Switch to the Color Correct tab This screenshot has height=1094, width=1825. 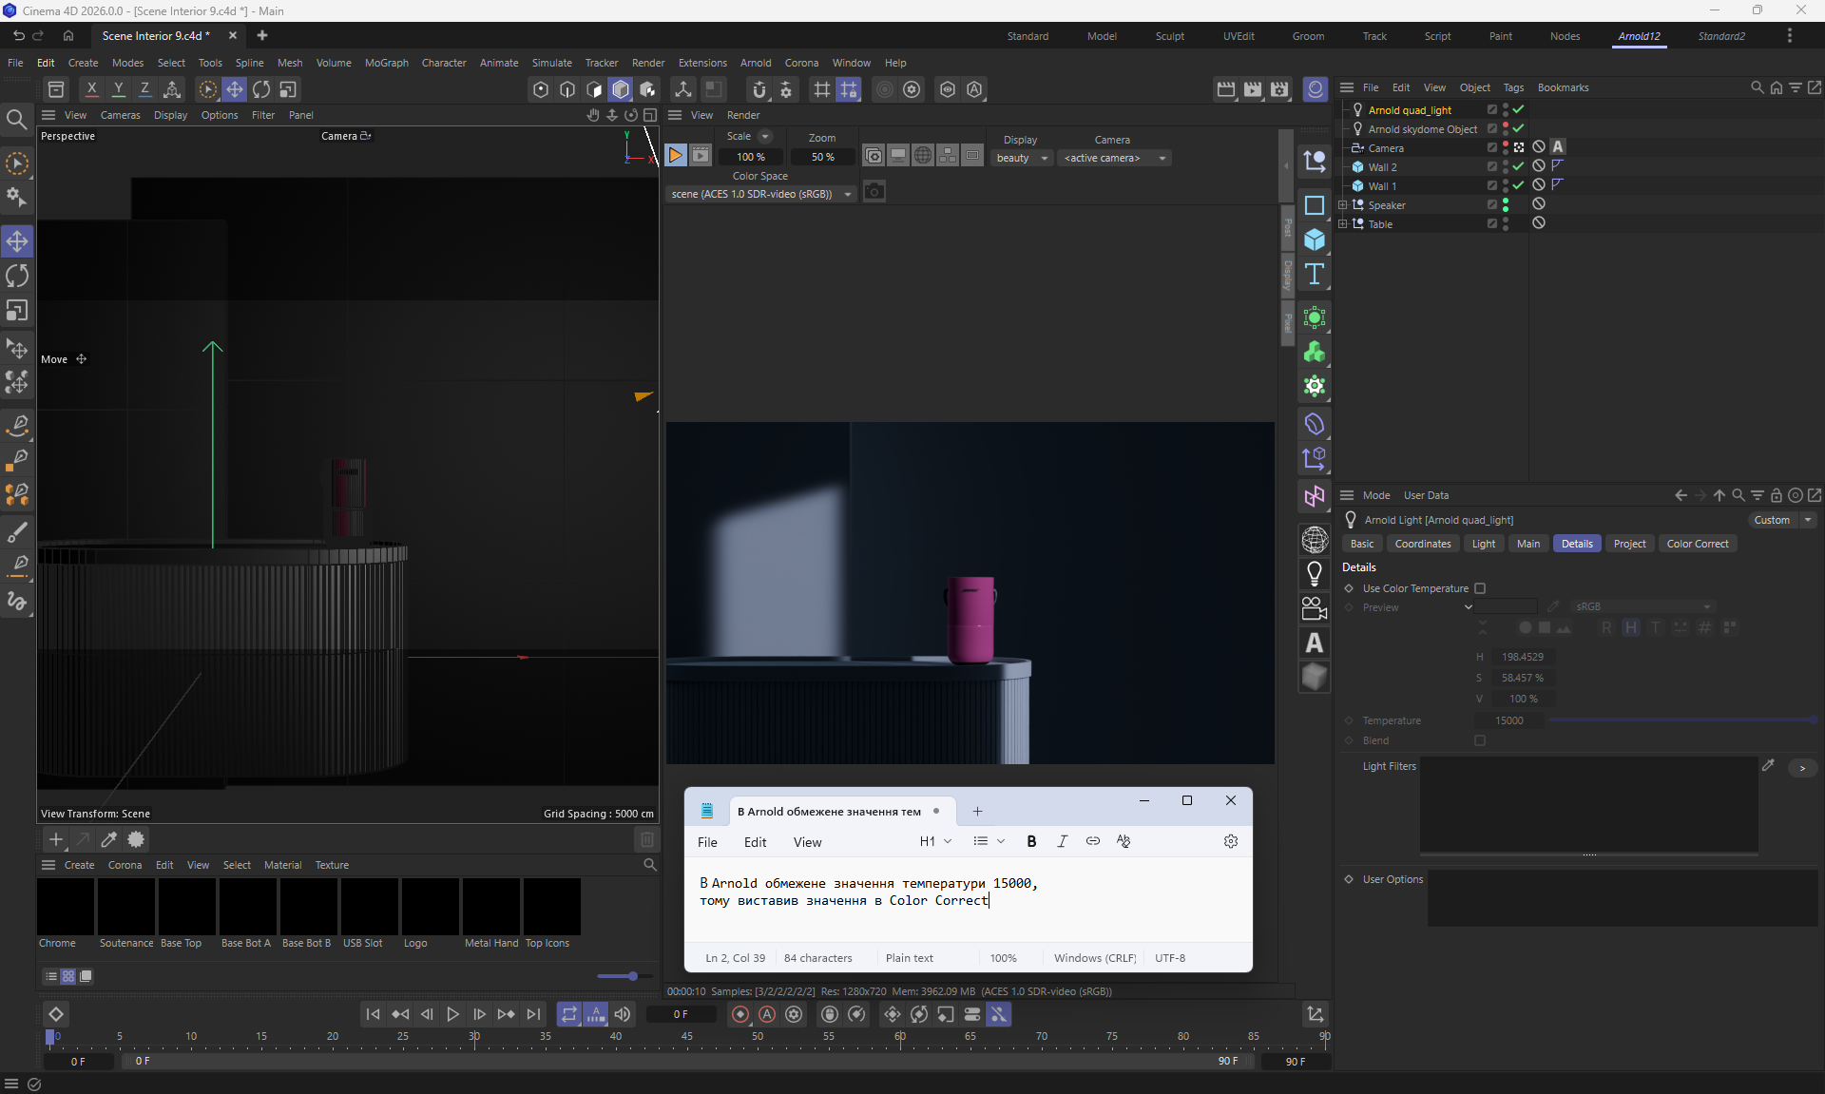1697,544
